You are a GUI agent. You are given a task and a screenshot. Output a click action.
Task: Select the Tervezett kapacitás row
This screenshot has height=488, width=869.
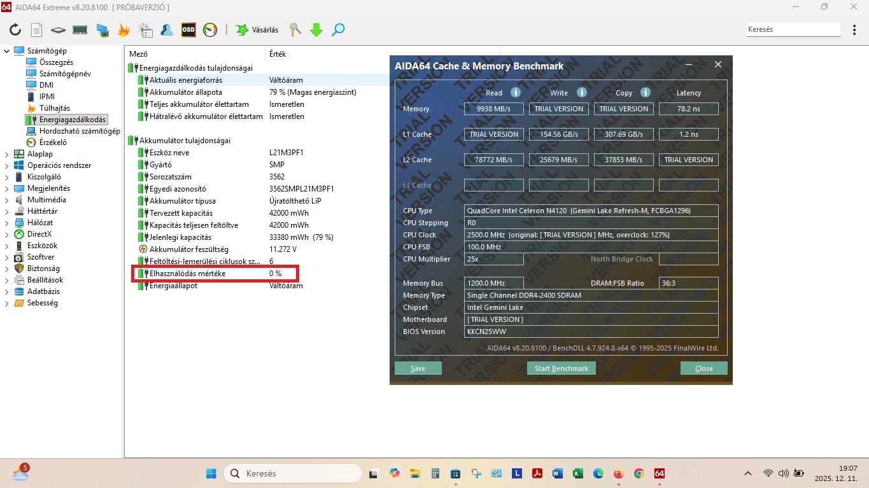pyautogui.click(x=258, y=213)
